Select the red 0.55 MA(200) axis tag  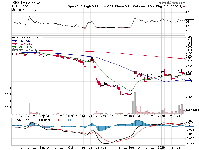pos(188,59)
